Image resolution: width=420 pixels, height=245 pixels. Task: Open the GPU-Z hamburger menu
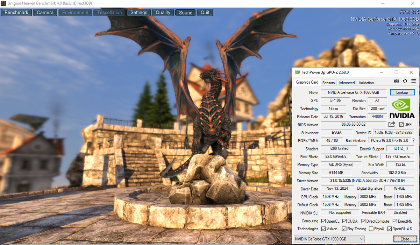coord(413,81)
